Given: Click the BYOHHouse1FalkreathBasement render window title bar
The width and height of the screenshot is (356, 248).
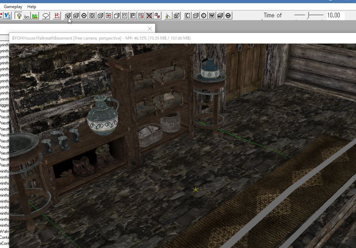Looking at the screenshot, I should click(182, 38).
